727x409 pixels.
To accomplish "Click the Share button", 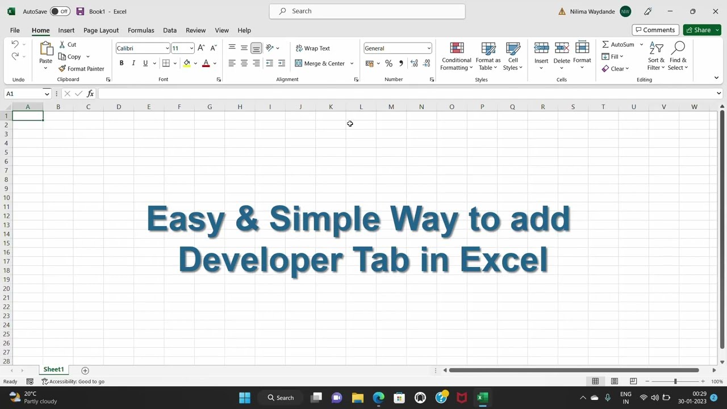I will [702, 30].
